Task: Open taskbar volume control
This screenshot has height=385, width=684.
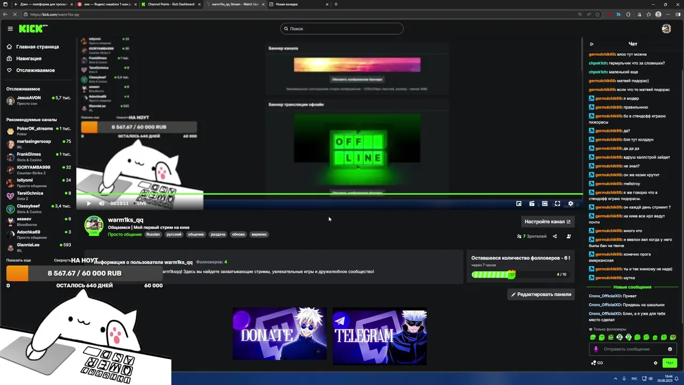Action: [x=650, y=379]
